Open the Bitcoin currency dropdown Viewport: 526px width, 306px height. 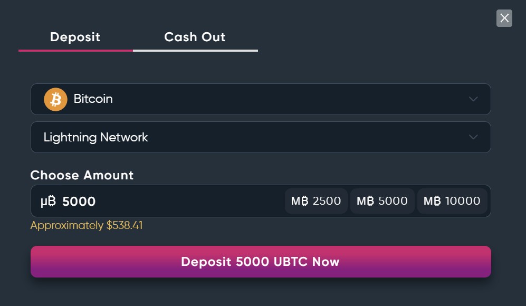tap(261, 99)
